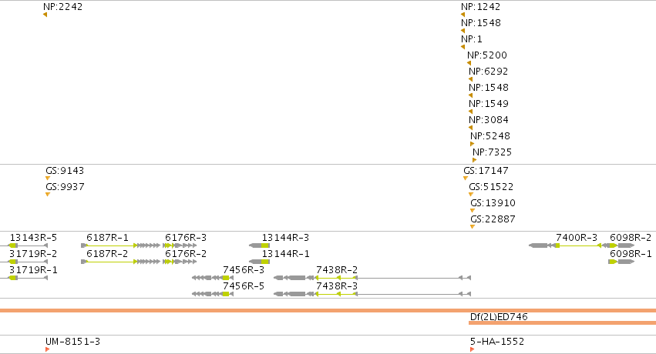
Task: Click the 6187R-1 gene model
Action: 120,245
